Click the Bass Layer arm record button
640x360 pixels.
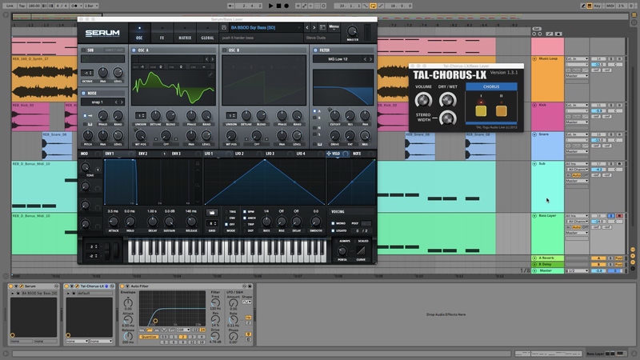(x=619, y=216)
